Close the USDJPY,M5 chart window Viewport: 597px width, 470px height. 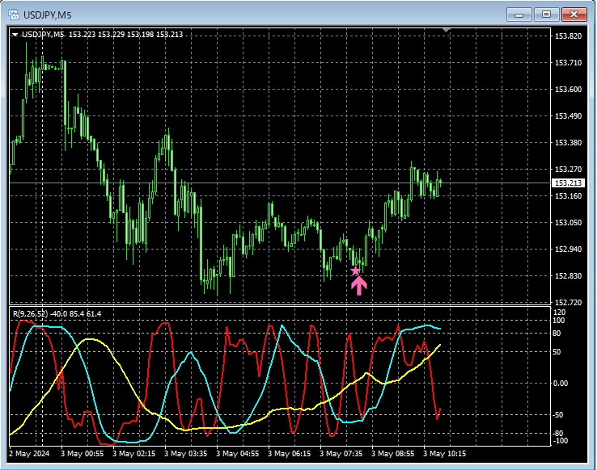(x=574, y=15)
